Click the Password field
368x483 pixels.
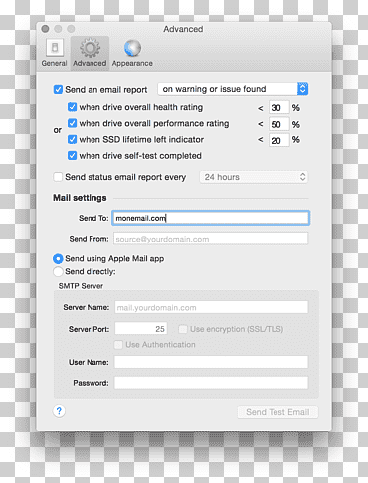[x=212, y=383]
